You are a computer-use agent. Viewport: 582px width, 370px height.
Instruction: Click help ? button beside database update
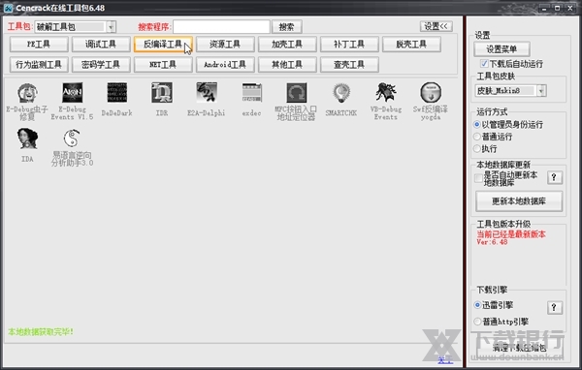(x=555, y=177)
